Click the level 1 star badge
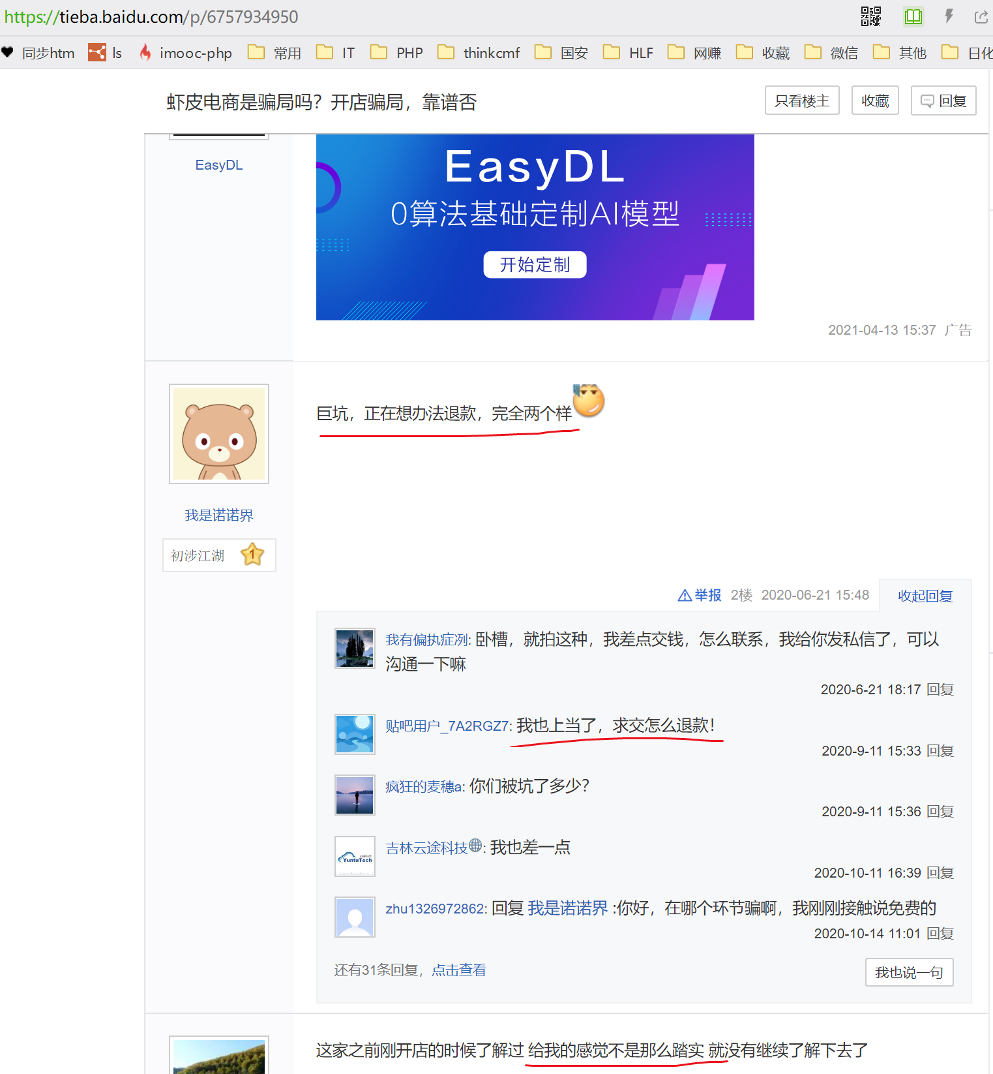The image size is (993, 1074). pyautogui.click(x=252, y=555)
